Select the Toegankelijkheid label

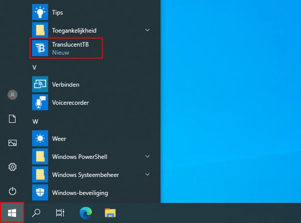[x=74, y=30]
